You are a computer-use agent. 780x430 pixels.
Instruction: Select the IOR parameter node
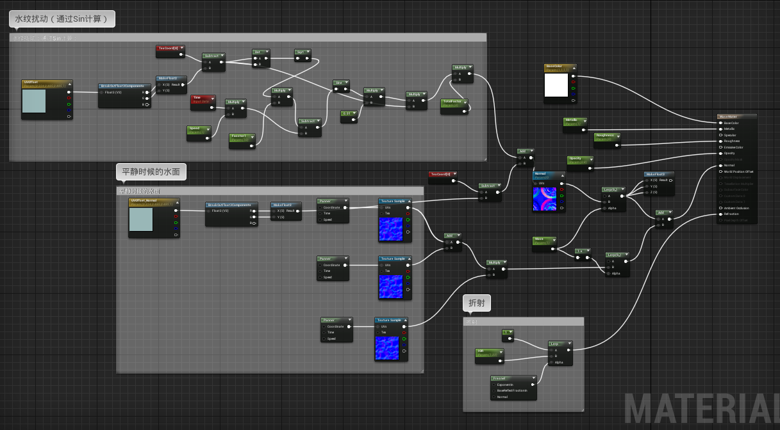tap(488, 352)
